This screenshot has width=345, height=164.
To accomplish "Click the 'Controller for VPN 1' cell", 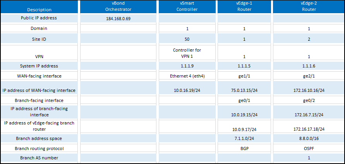I will point(187,53).
